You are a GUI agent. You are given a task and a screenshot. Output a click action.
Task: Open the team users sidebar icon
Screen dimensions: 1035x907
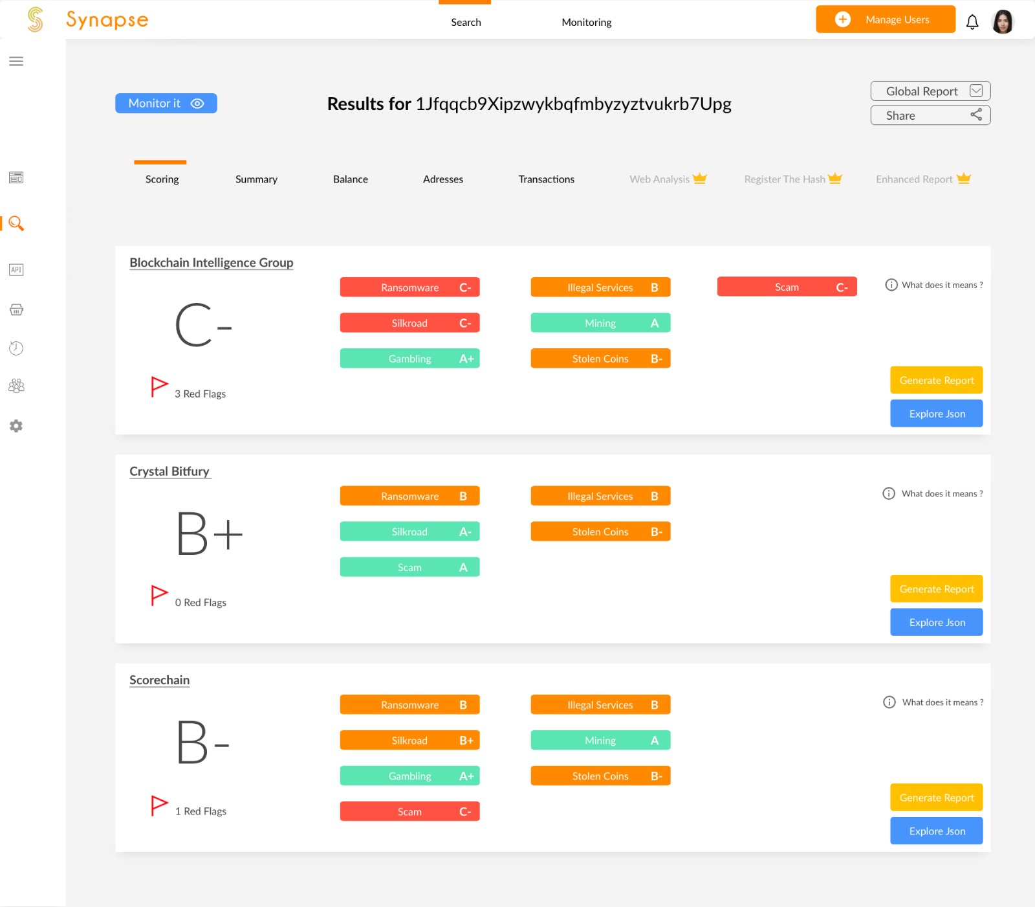pyautogui.click(x=16, y=386)
